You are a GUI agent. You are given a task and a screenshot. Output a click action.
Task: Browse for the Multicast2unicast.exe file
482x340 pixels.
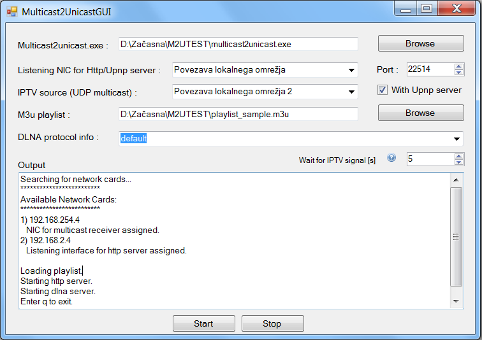click(421, 43)
